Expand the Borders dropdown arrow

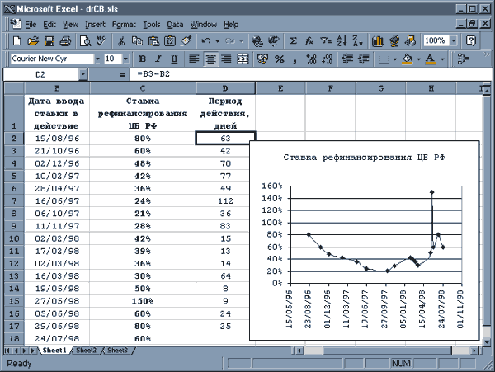[395, 59]
